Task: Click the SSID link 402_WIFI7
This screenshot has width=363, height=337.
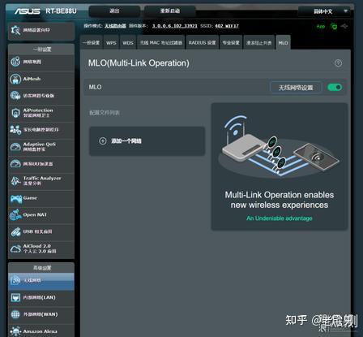Action: point(227,26)
